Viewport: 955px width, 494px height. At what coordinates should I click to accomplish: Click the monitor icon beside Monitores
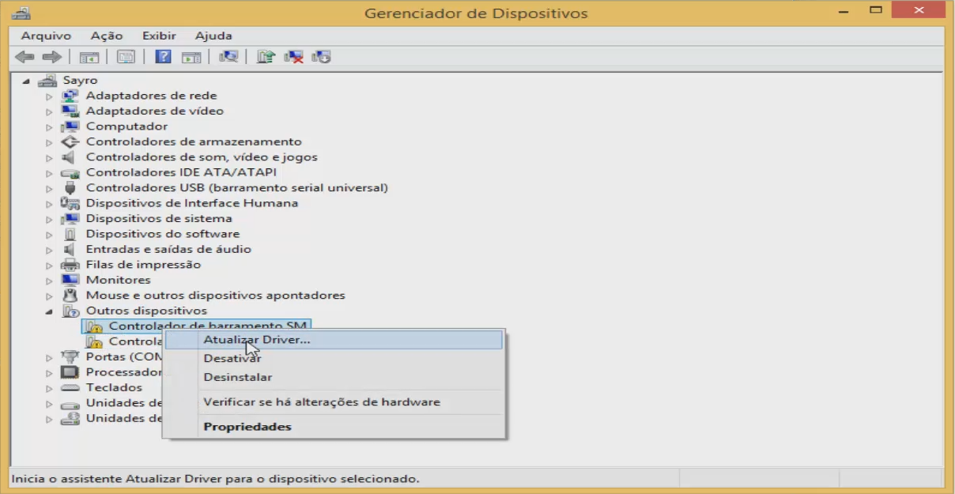click(x=70, y=280)
